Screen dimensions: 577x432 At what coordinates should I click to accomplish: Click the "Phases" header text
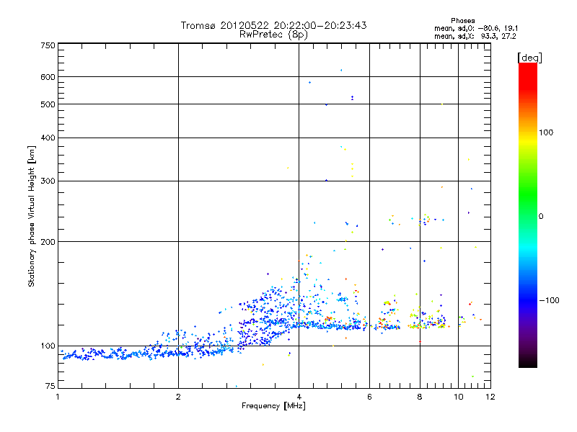(462, 21)
